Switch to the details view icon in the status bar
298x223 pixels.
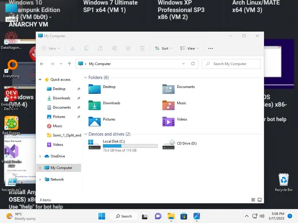(x=253, y=200)
